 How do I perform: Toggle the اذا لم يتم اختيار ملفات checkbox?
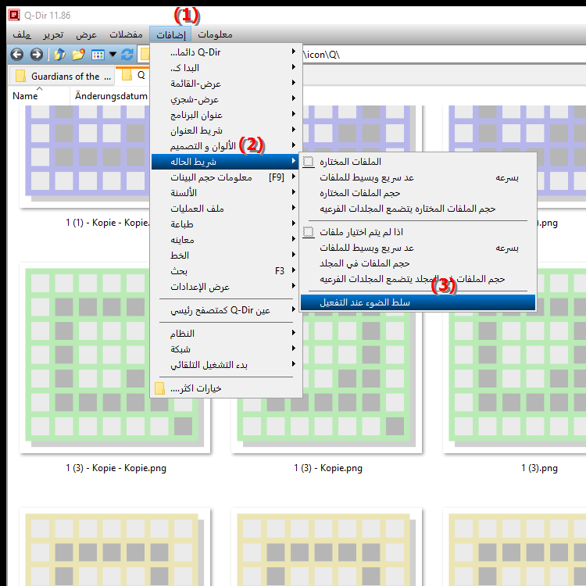[418, 232]
